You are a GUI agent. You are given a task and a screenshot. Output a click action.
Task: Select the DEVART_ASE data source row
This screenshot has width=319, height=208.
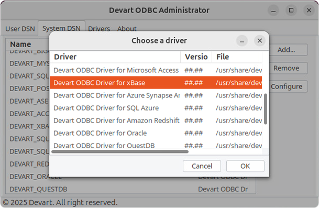pyautogui.click(x=28, y=101)
